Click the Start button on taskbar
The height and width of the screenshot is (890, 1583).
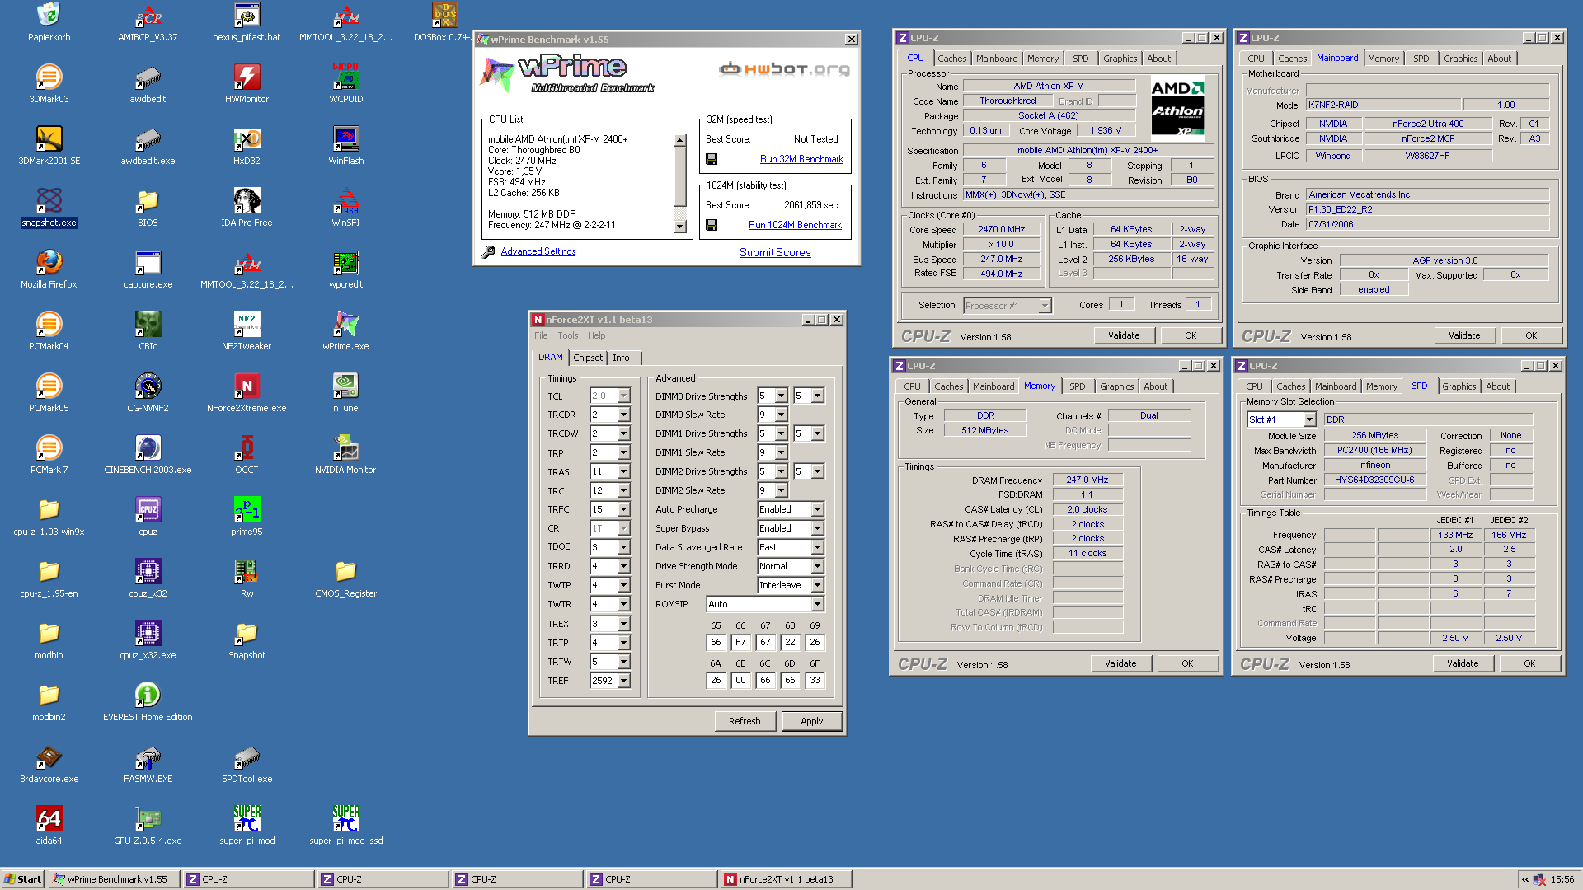[23, 879]
